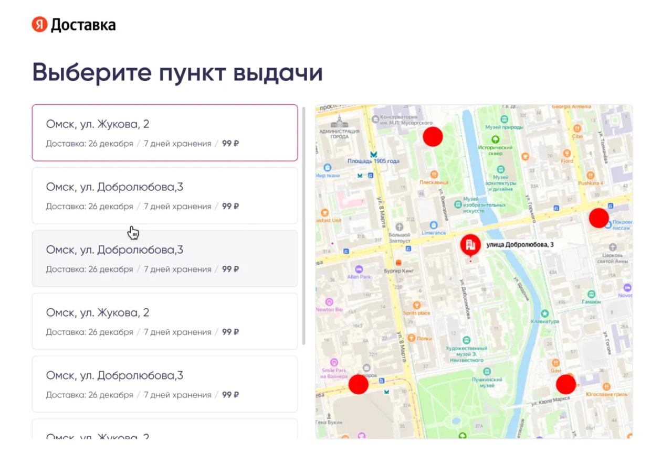Click the Исторический сквер park icon
This screenshot has width=672, height=476.
pos(495,139)
